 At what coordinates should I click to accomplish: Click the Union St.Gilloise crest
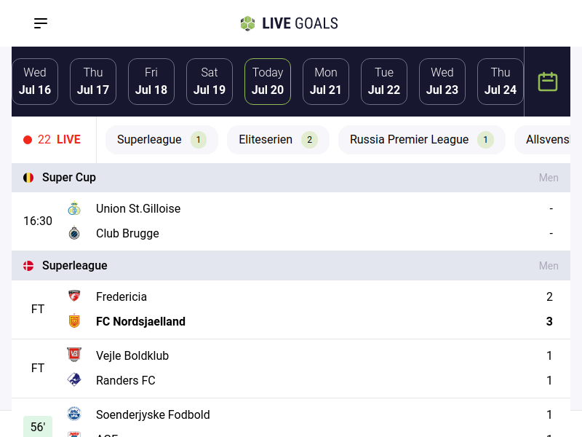point(74,209)
